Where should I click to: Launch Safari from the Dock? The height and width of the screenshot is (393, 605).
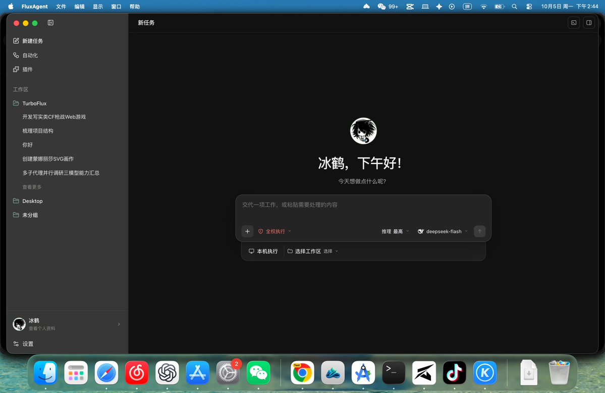point(106,372)
